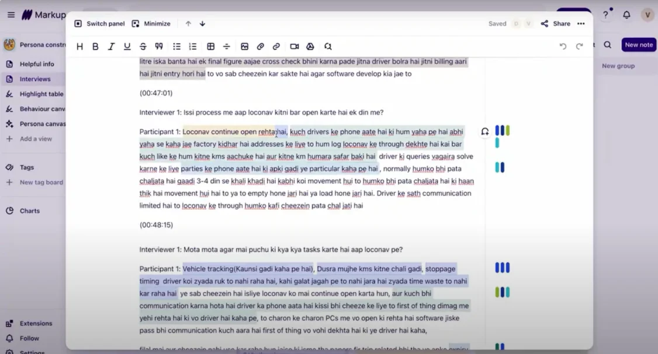Insert a table
This screenshot has width=658, height=354.
coord(210,47)
